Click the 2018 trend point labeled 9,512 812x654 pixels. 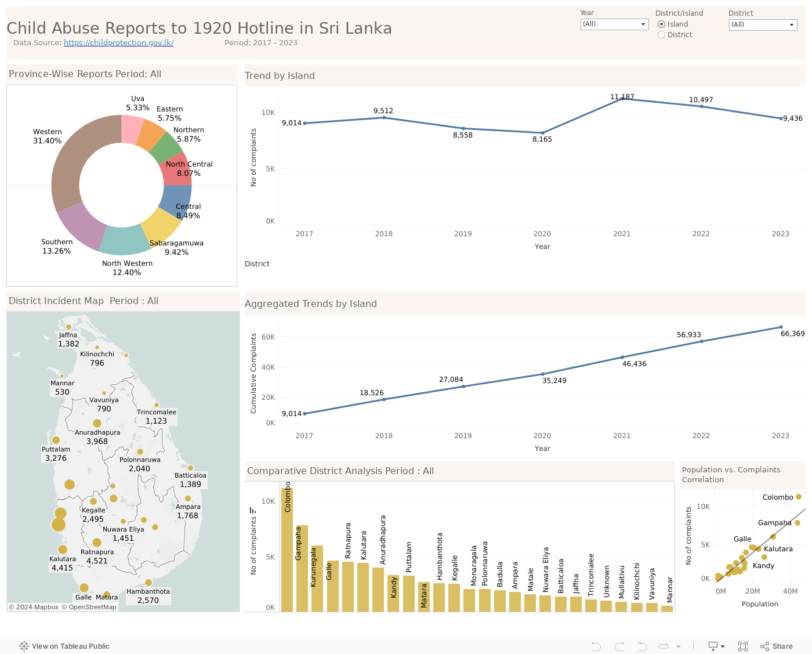pos(384,118)
